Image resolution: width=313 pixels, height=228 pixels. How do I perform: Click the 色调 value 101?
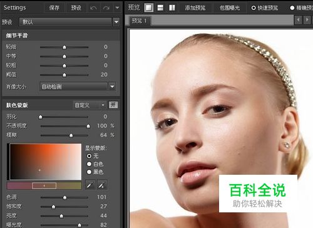click(x=102, y=197)
